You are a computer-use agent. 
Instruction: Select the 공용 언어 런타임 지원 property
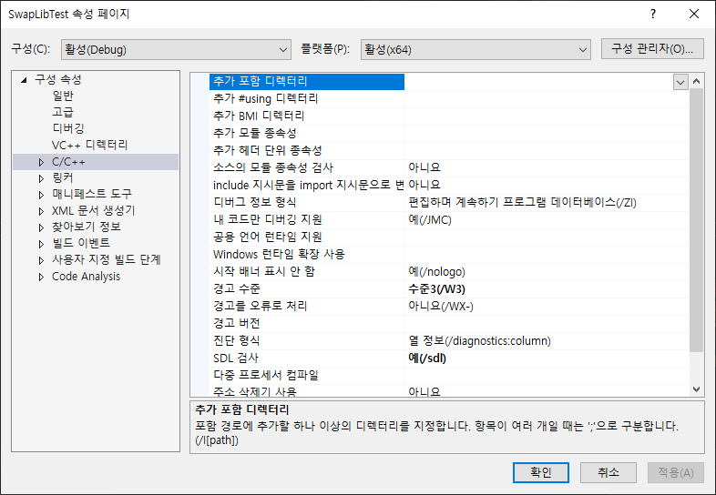coord(307,237)
